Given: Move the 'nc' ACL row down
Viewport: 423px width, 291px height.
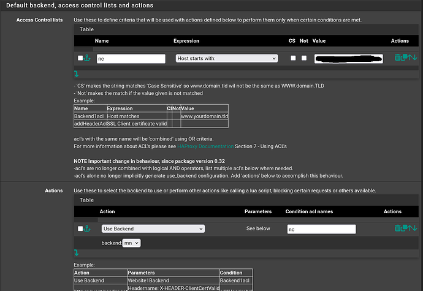Looking at the screenshot, I should pyautogui.click(x=416, y=58).
